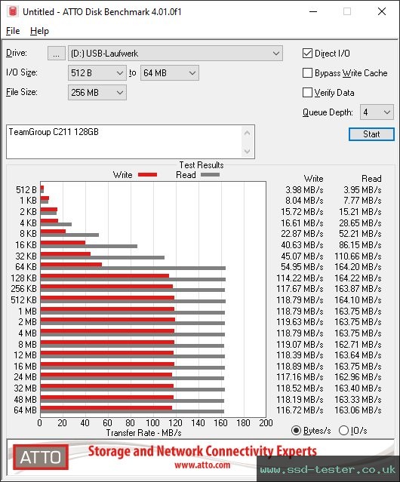Image resolution: width=400 pixels, height=482 pixels.
Task: Click the 64 KB read bar in chart
Action: pos(133,269)
